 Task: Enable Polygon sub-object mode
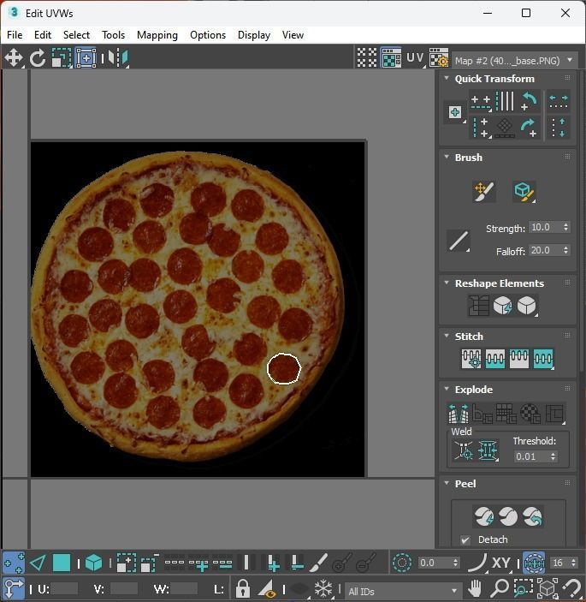(62, 563)
